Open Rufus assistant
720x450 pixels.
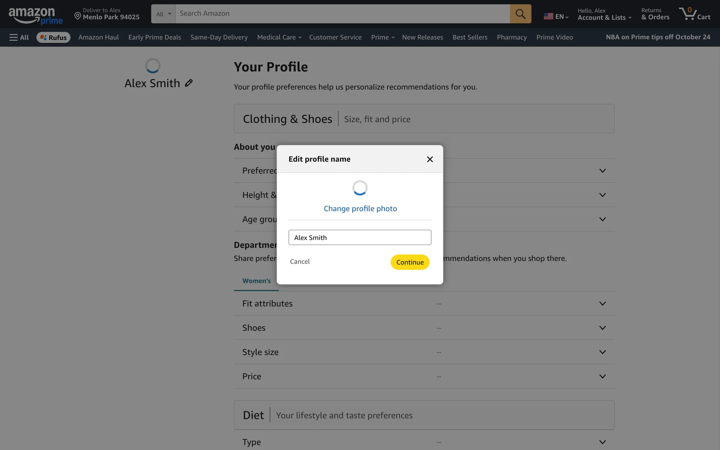click(x=53, y=37)
